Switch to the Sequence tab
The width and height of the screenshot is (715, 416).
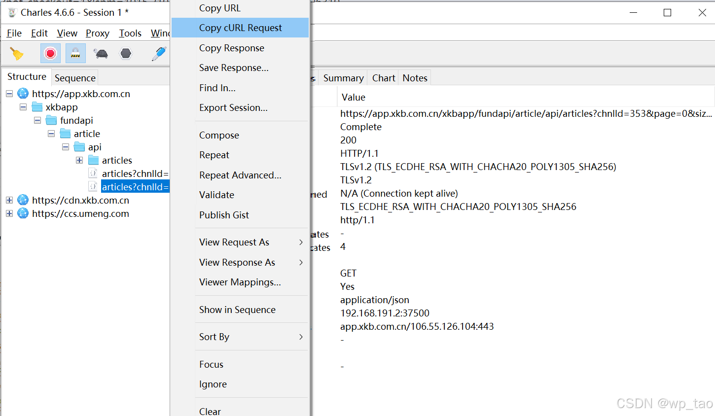pos(75,78)
